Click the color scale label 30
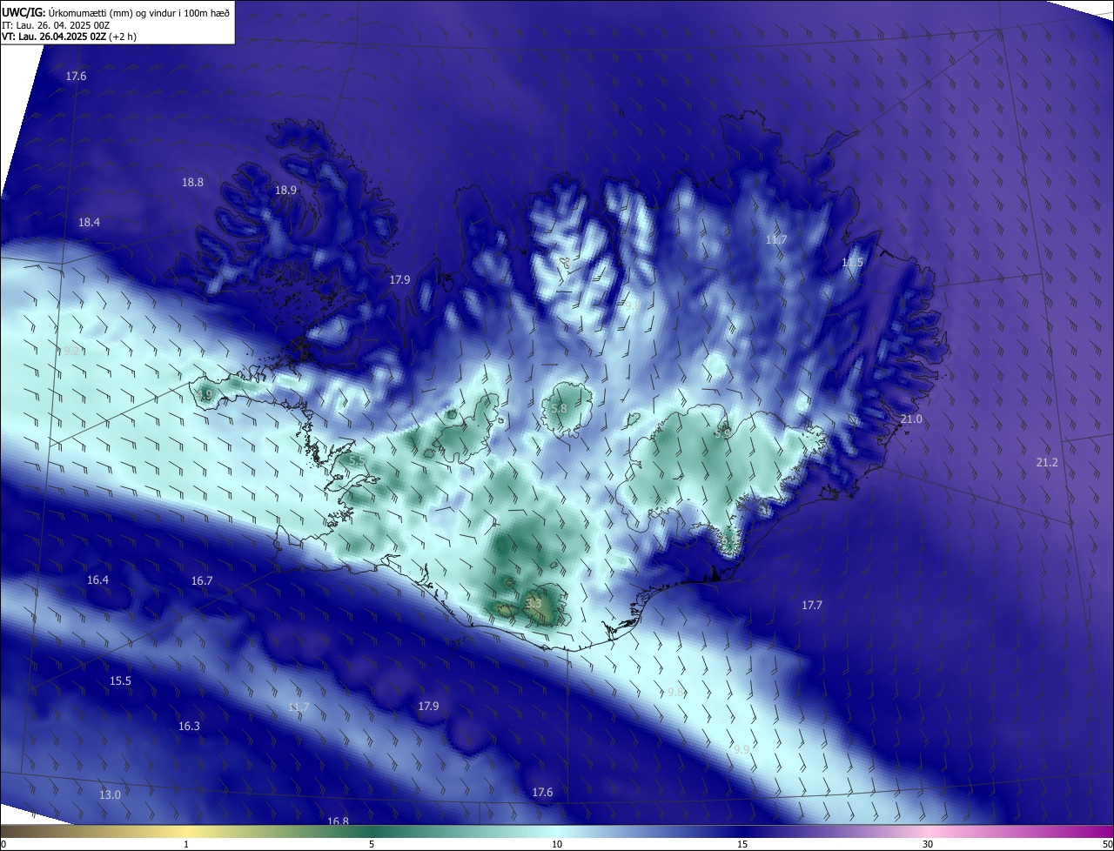This screenshot has width=1114, height=851. point(928,844)
